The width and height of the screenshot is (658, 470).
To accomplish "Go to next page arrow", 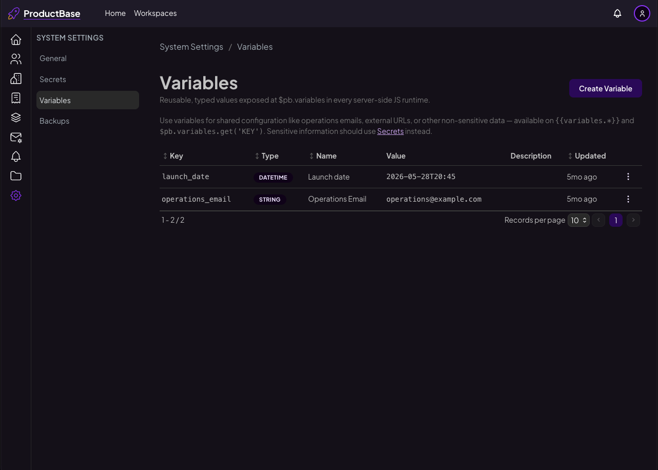I will pos(633,220).
